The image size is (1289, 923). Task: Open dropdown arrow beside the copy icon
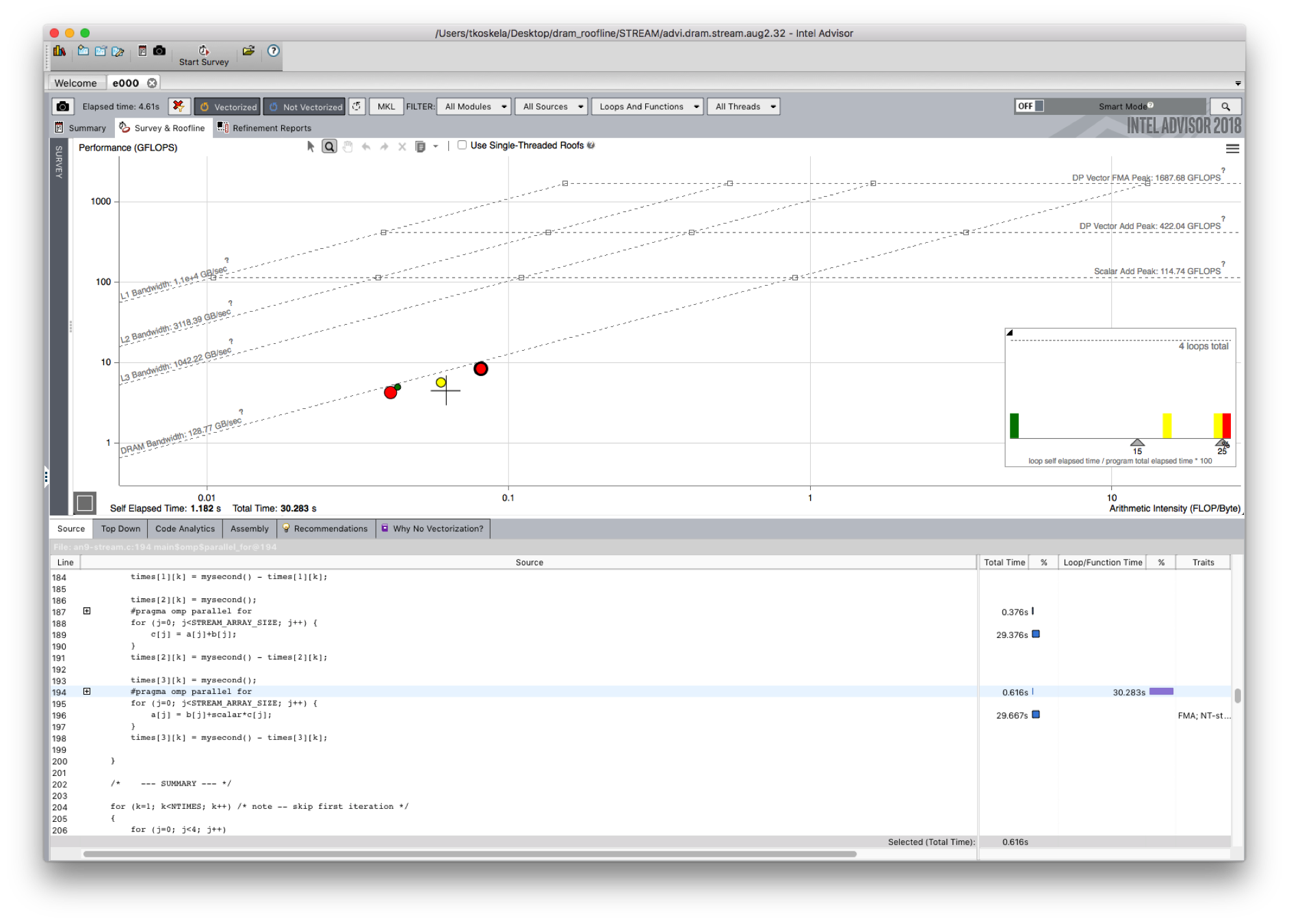pos(435,146)
